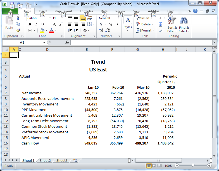Select the Format Painter brush
This screenshot has width=219, height=171.
coord(18,30)
